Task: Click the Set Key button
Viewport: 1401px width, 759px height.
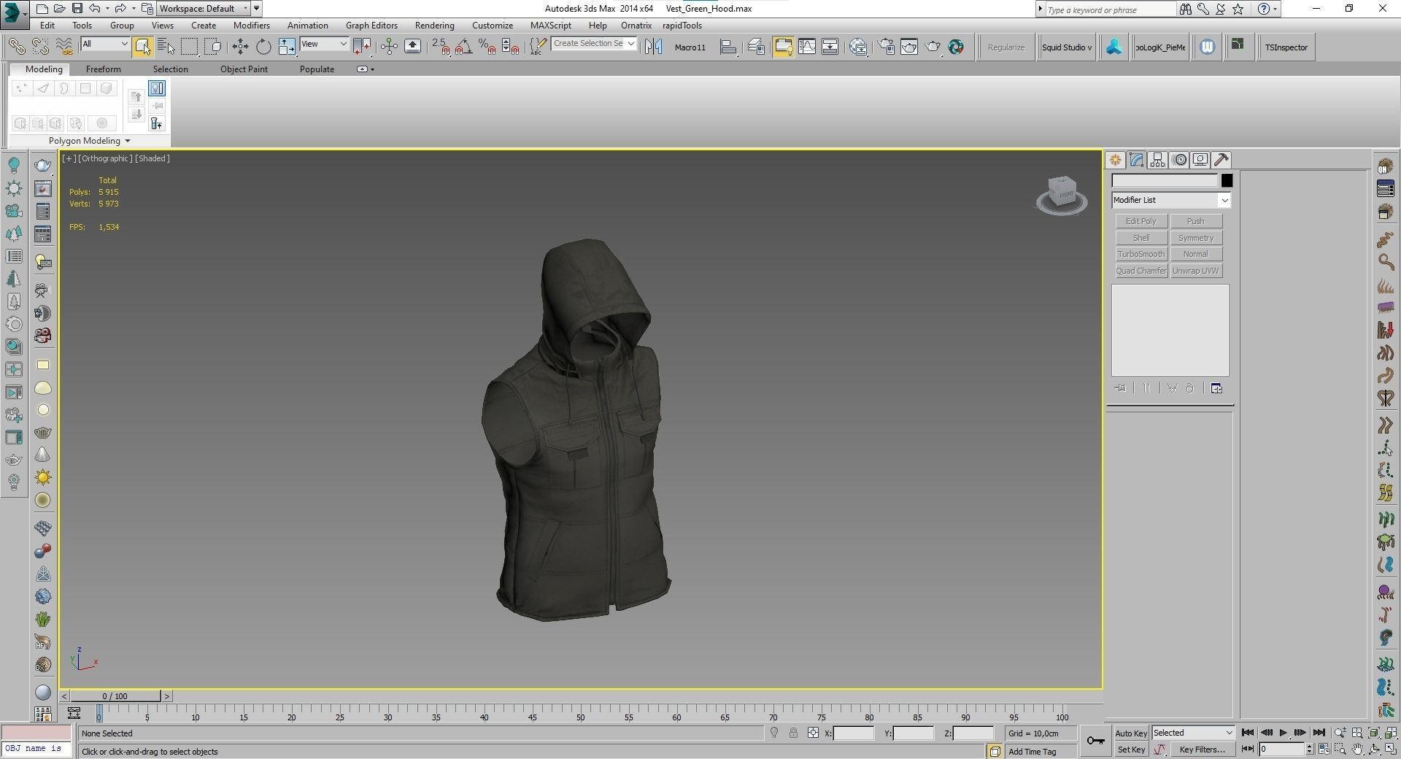Action: pyautogui.click(x=1131, y=750)
